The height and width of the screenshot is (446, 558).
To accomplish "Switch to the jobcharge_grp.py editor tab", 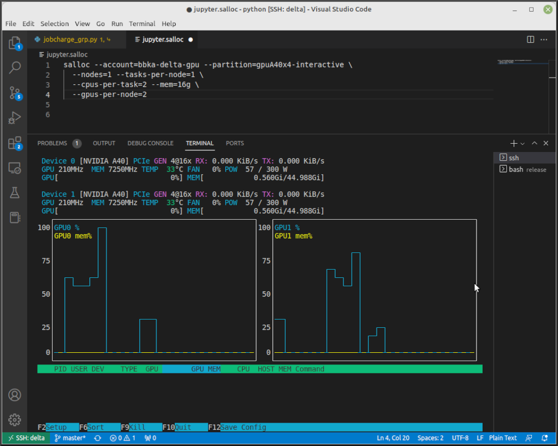I will point(69,39).
